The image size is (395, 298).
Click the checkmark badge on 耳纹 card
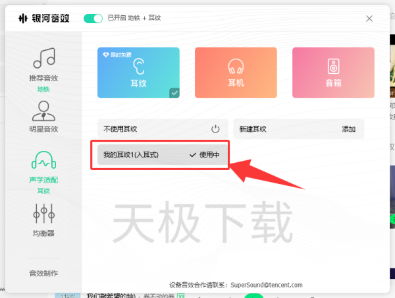pyautogui.click(x=174, y=93)
